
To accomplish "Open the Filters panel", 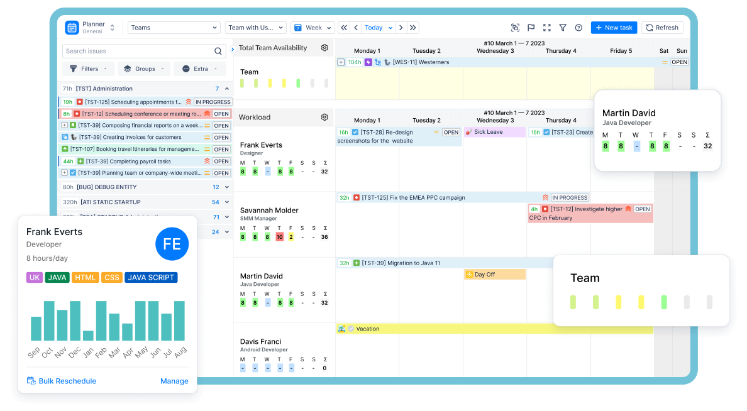I will pos(88,68).
